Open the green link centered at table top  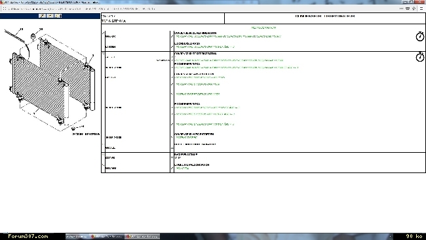click(263, 28)
